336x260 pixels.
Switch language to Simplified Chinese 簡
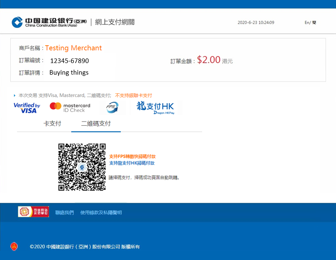coord(314,22)
